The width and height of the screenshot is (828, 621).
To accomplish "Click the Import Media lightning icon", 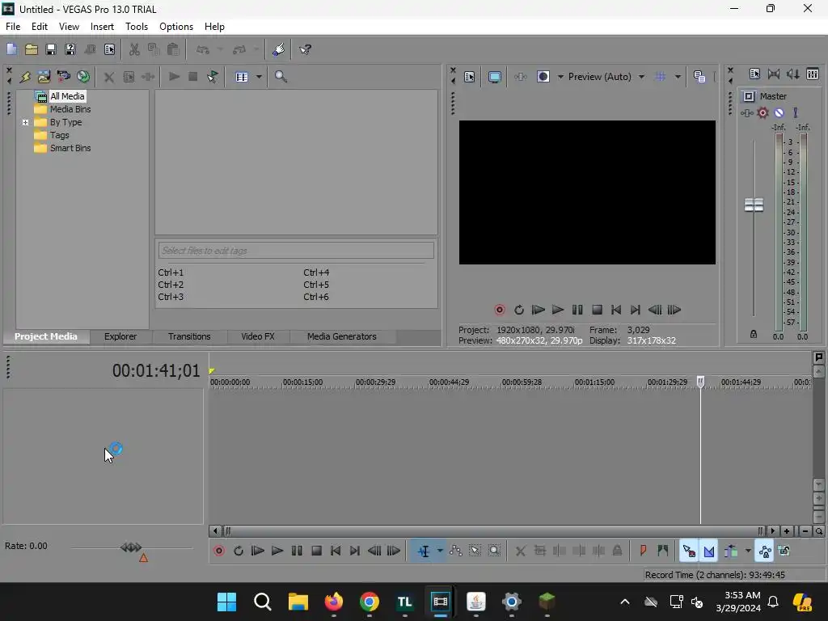I will [25, 77].
